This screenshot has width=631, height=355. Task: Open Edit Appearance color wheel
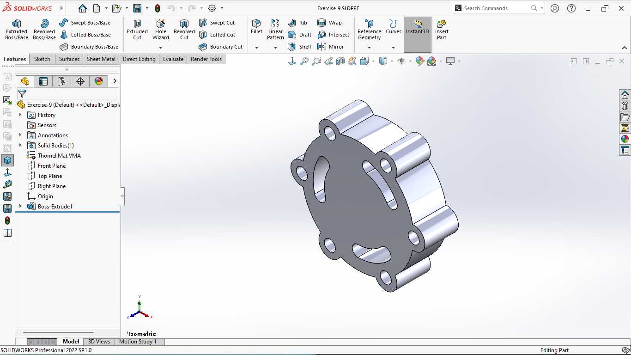tap(420, 61)
